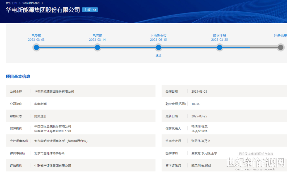The image size is (287, 172).
Task: Select the 已问询 timeline node
Action: coord(97,48)
